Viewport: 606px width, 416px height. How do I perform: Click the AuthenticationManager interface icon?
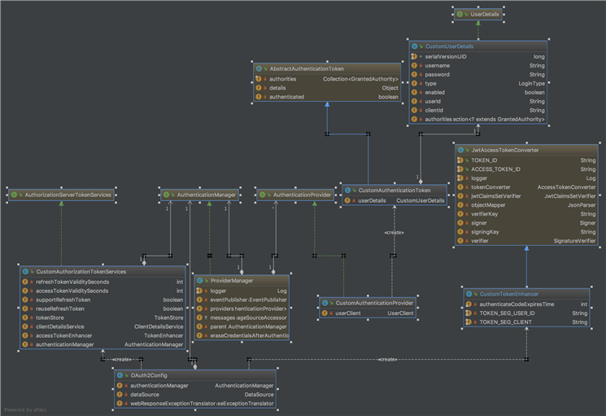point(166,195)
